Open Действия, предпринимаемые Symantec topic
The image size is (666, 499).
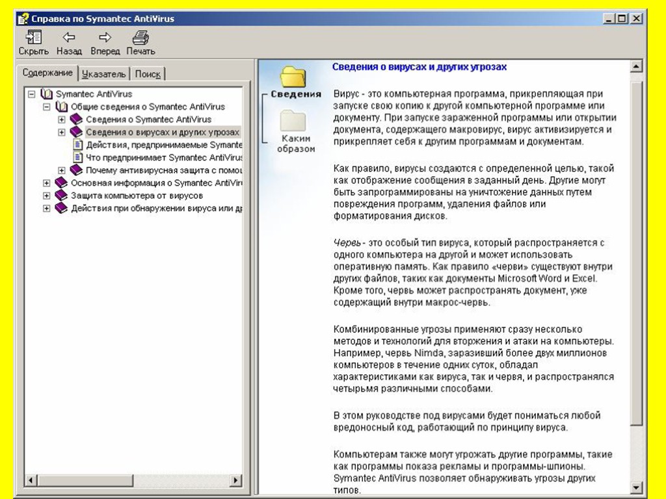click(x=164, y=145)
